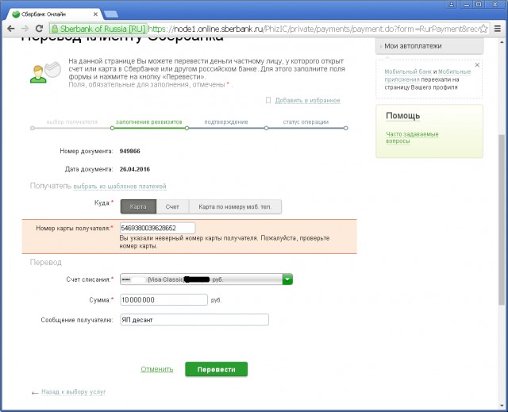Expand Мои автоплатежи section
508x412 pixels.
(429, 46)
